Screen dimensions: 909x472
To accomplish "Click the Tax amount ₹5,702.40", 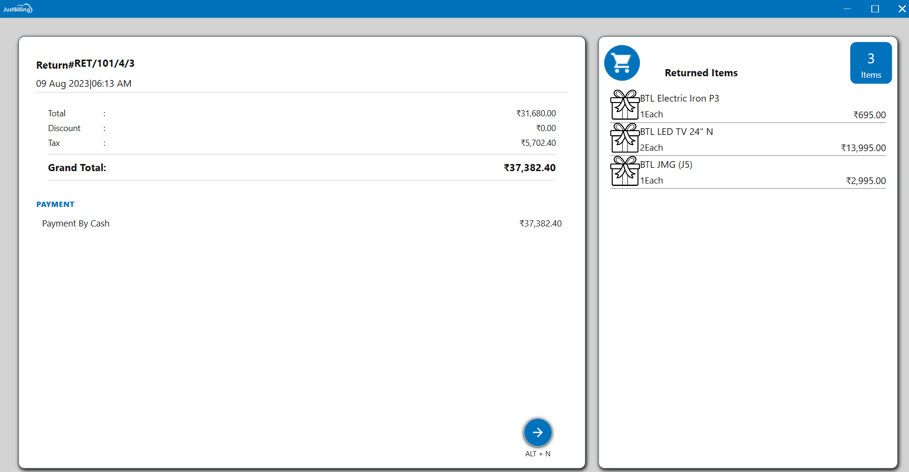I will (538, 143).
